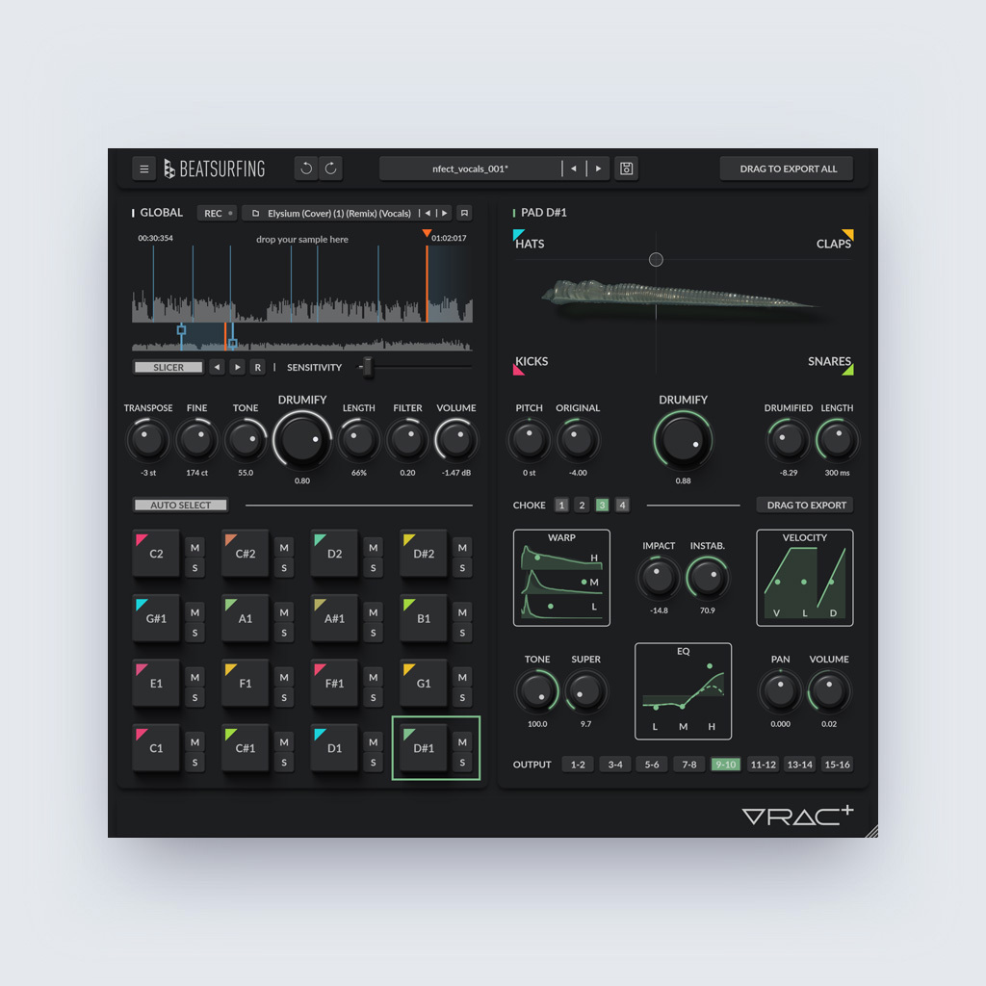Set output to 3-4
The height and width of the screenshot is (986, 986).
coord(615,765)
